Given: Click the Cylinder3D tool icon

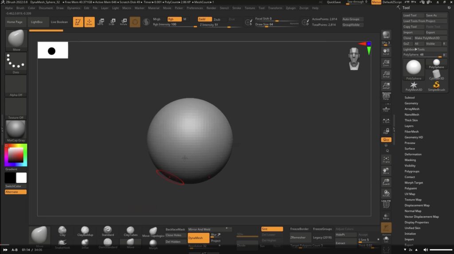Looking at the screenshot, I should 436,74.
